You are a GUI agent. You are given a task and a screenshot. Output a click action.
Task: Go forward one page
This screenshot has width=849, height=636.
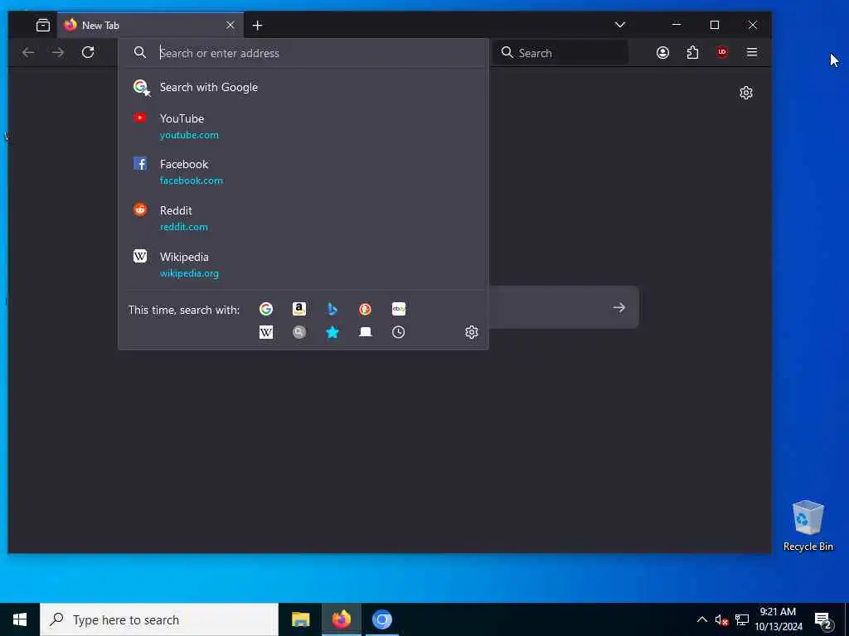pos(58,52)
